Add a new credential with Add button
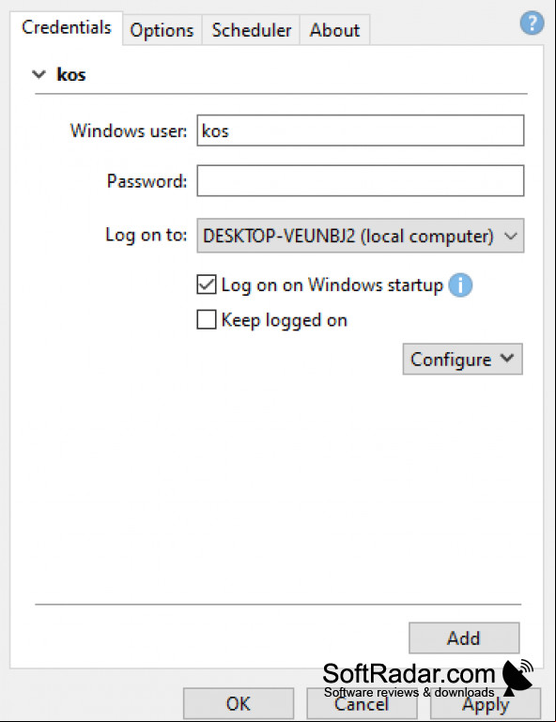This screenshot has height=722, width=556. click(x=464, y=638)
